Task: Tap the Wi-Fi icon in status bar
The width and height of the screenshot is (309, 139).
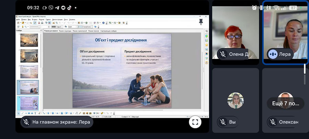Action: coord(276,8)
